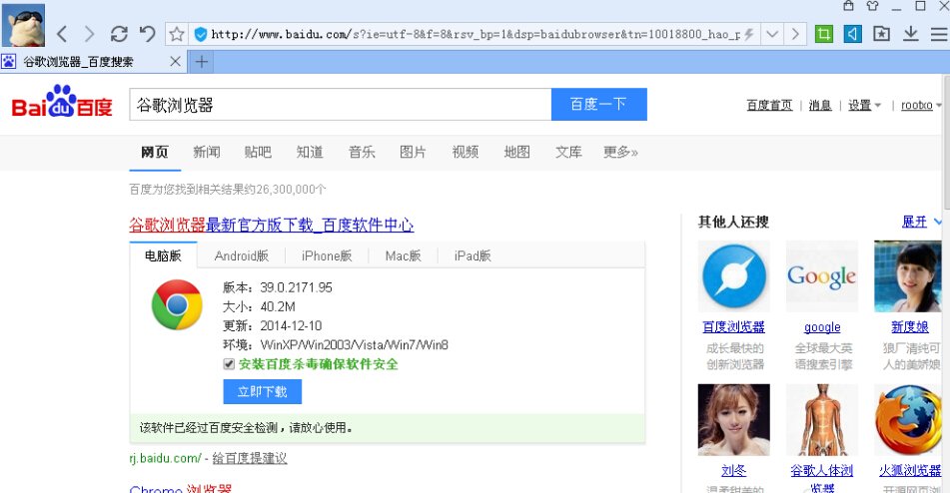Expand the rootxo account dropdown
This screenshot has width=950, height=493.
[x=921, y=105]
